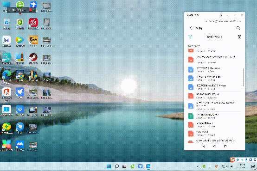257x171 pixels.
Task: Open the green spreadsheet file in the list
Action: (215, 116)
